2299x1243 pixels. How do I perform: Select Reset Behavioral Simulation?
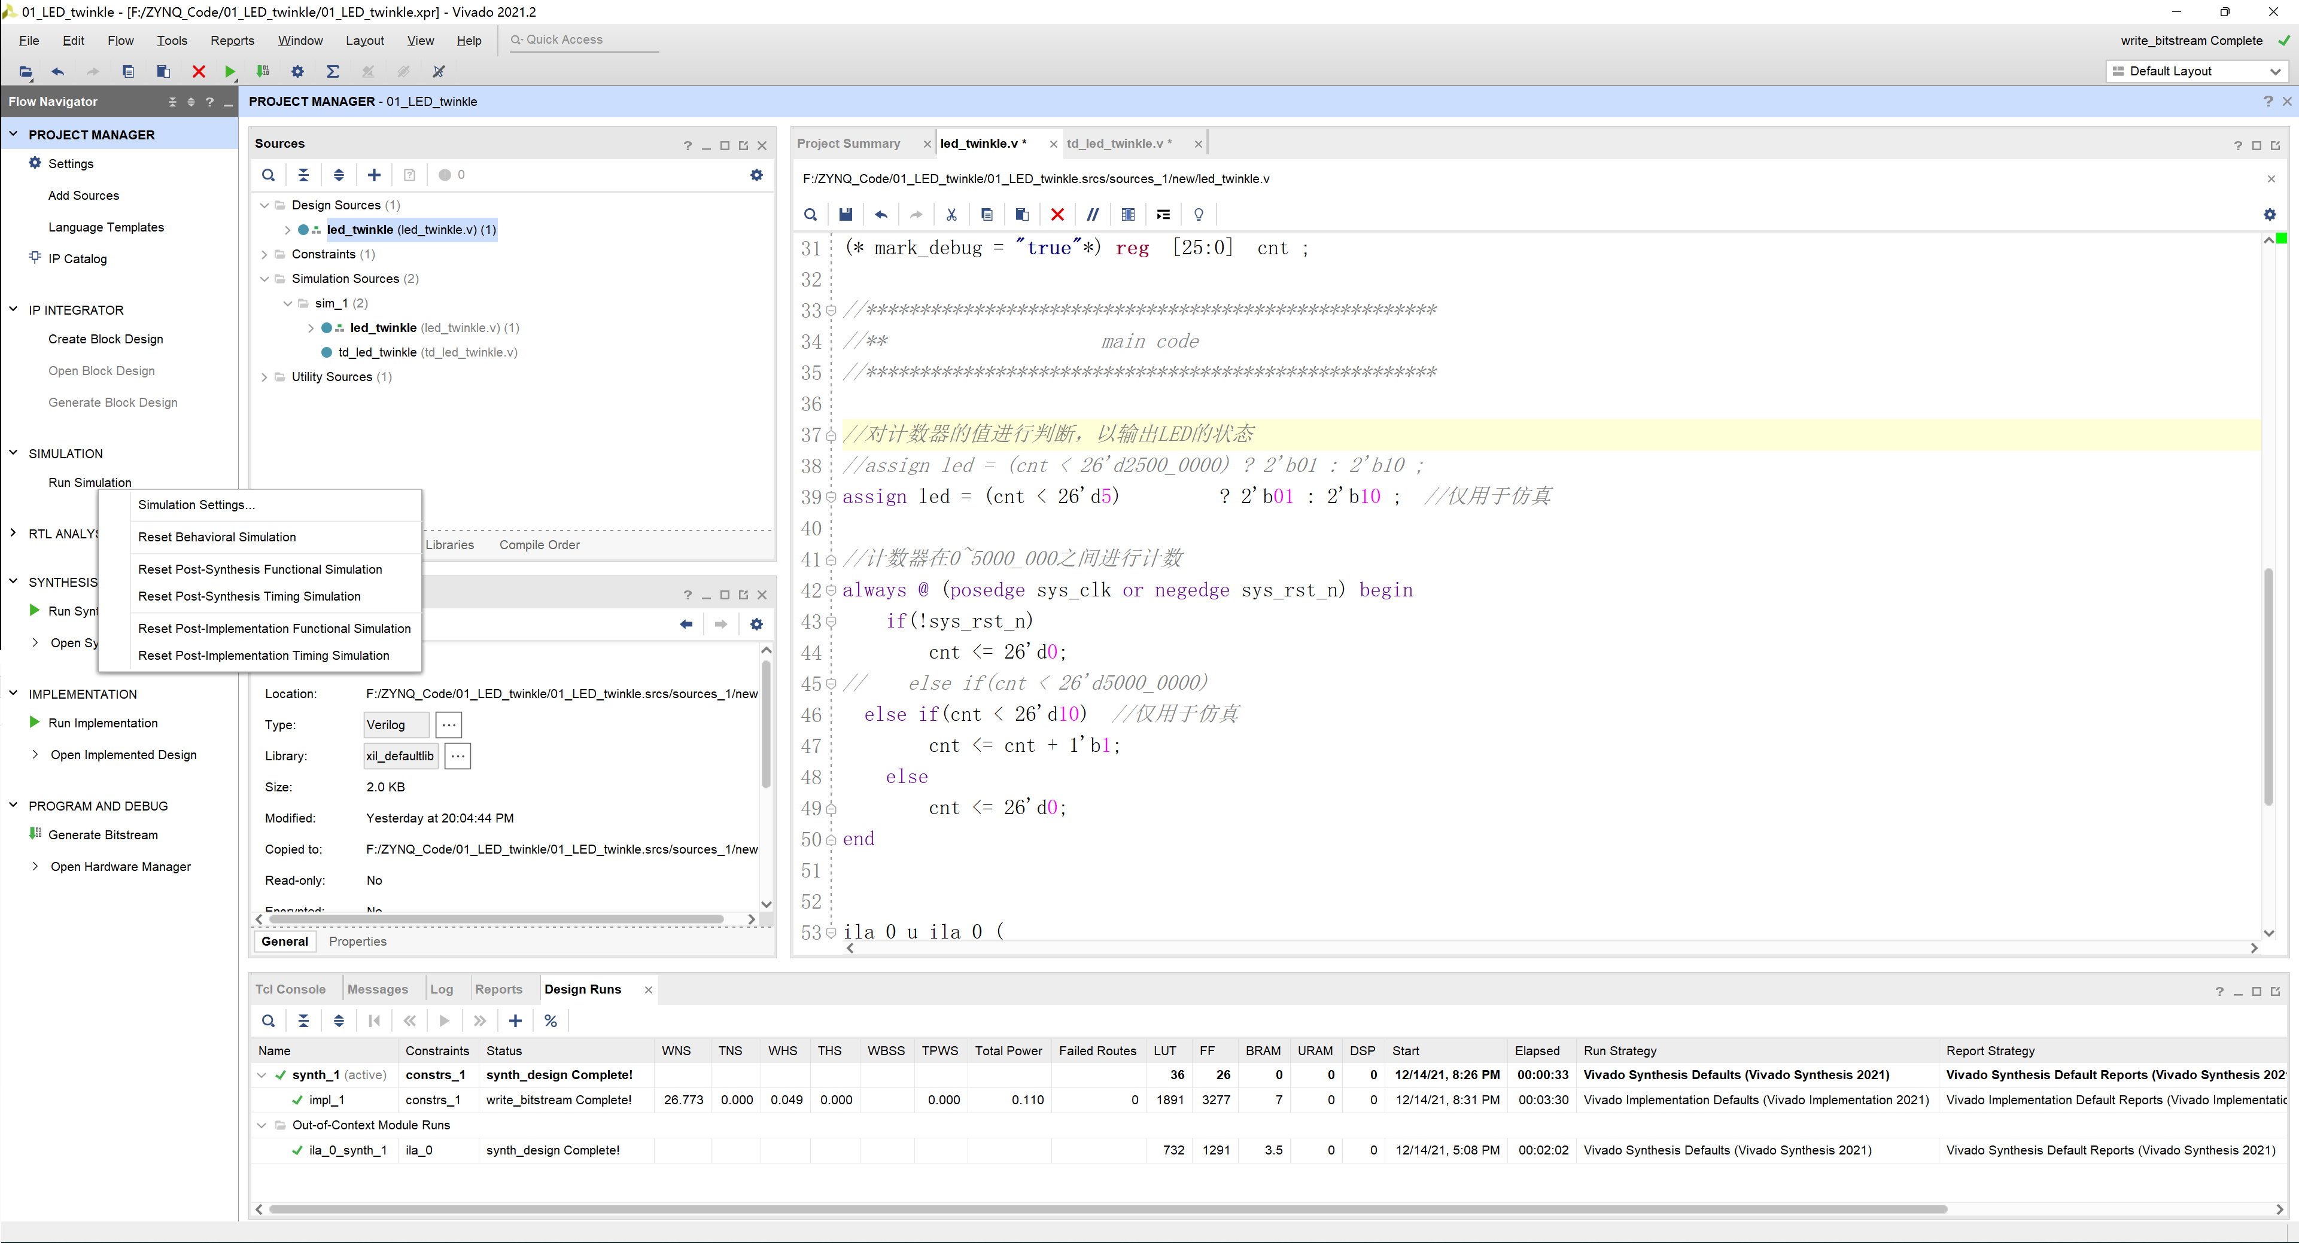[217, 537]
